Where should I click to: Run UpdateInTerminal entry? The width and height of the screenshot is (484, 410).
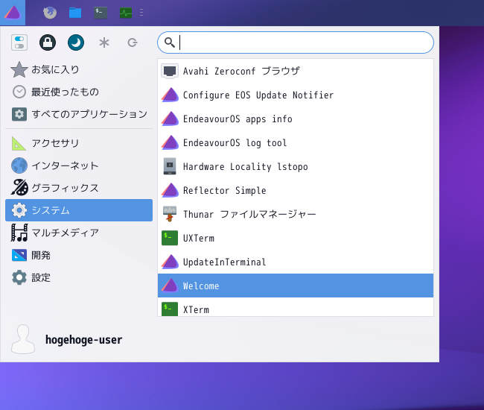(296, 262)
